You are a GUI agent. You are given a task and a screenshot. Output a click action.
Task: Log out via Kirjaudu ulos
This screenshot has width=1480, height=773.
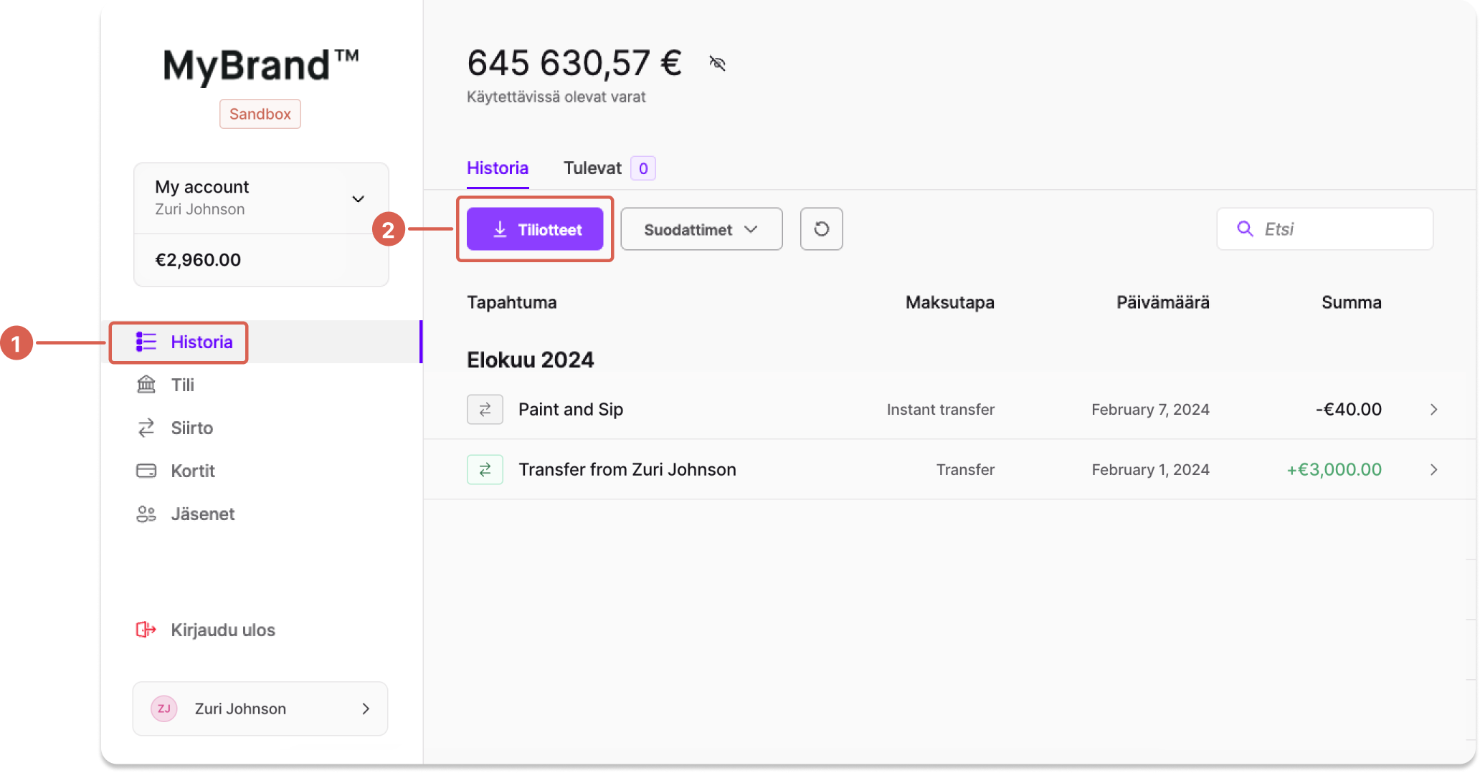pyautogui.click(x=206, y=630)
